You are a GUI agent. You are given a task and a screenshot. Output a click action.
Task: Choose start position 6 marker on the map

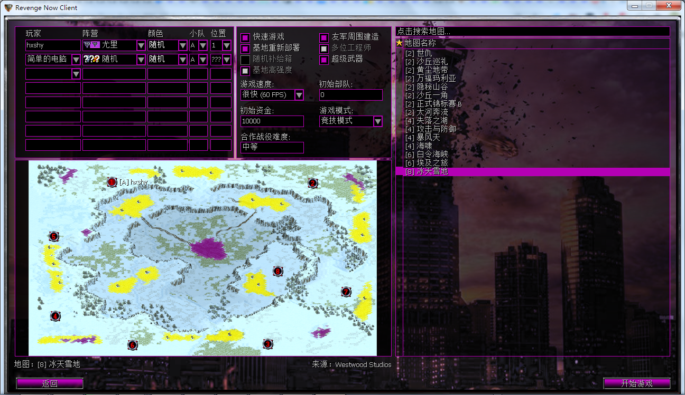click(132, 345)
